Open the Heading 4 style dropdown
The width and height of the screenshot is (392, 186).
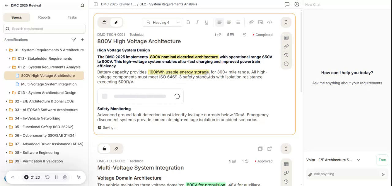tap(163, 22)
